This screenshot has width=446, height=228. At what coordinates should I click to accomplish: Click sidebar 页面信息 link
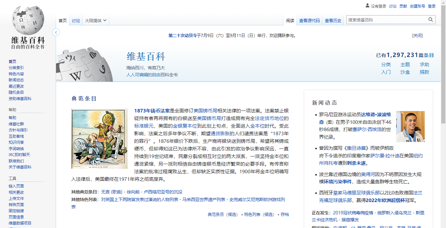pos(16,217)
